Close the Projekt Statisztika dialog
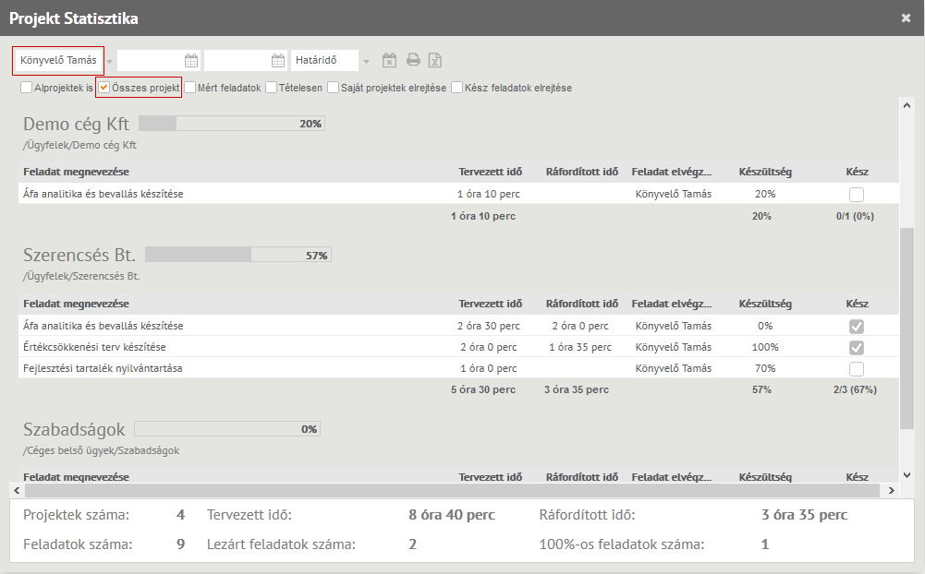Screen dimensions: 925x574 (x=906, y=18)
